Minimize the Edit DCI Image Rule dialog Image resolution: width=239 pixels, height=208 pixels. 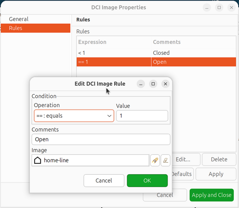pos(141,84)
